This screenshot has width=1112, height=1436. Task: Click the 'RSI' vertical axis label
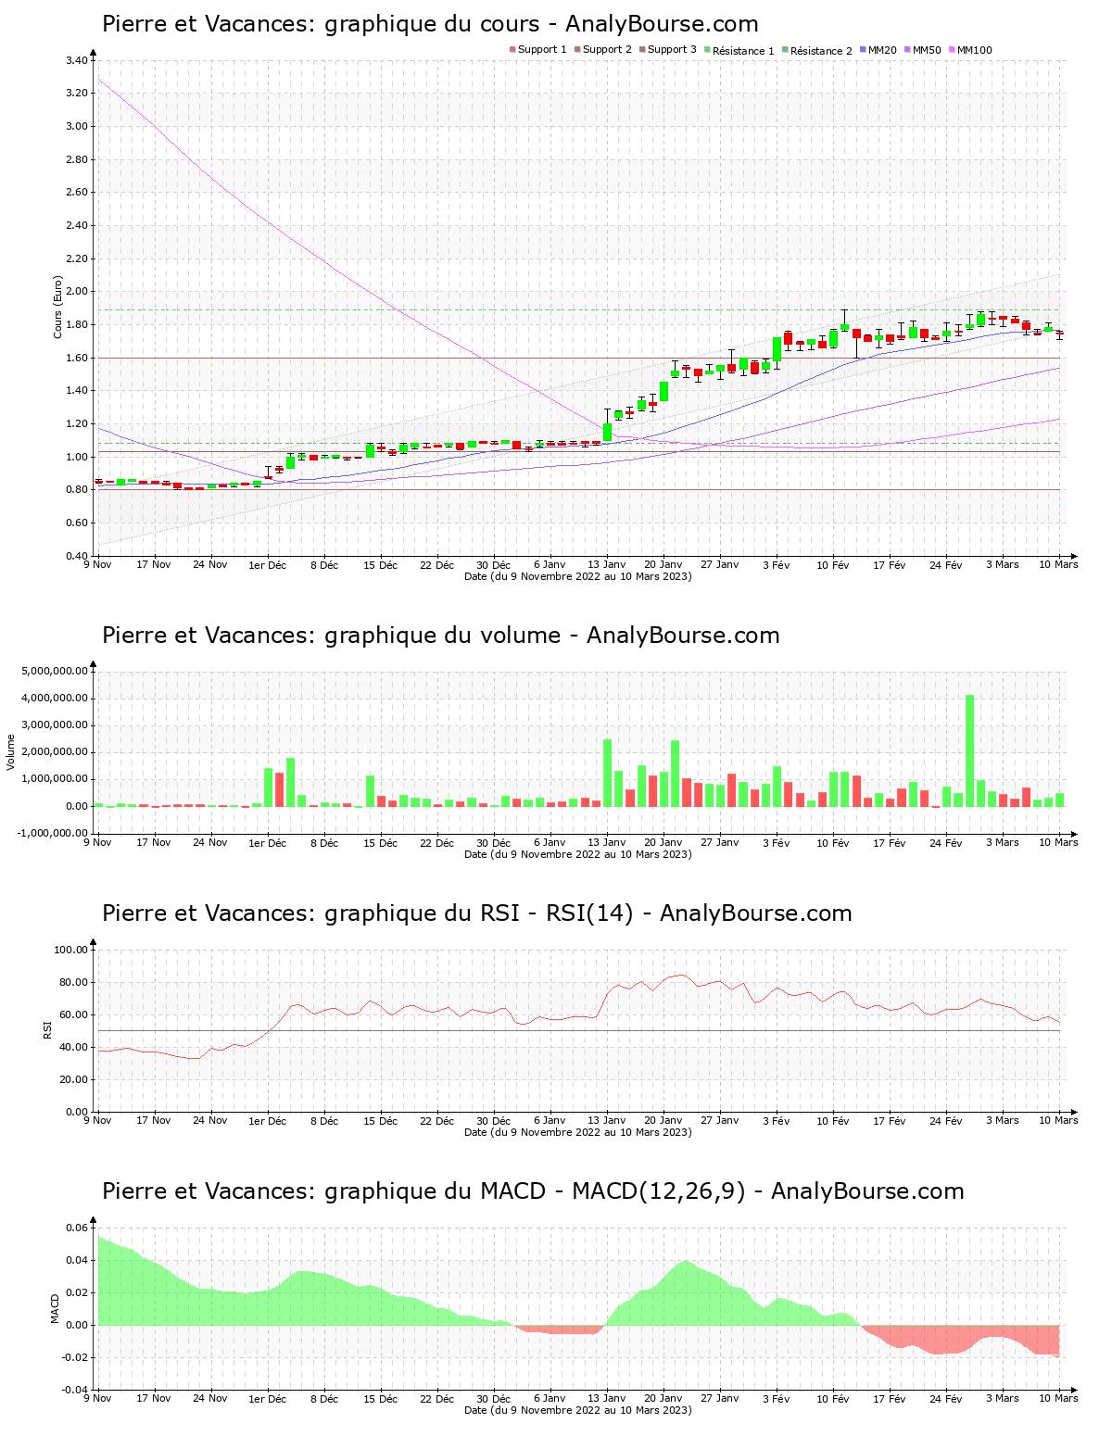click(47, 1029)
